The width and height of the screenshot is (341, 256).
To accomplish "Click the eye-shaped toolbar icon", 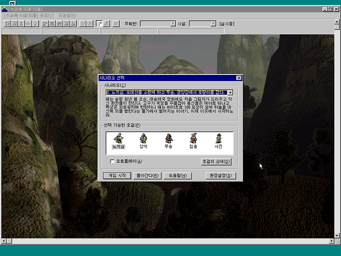I will 28,24.
